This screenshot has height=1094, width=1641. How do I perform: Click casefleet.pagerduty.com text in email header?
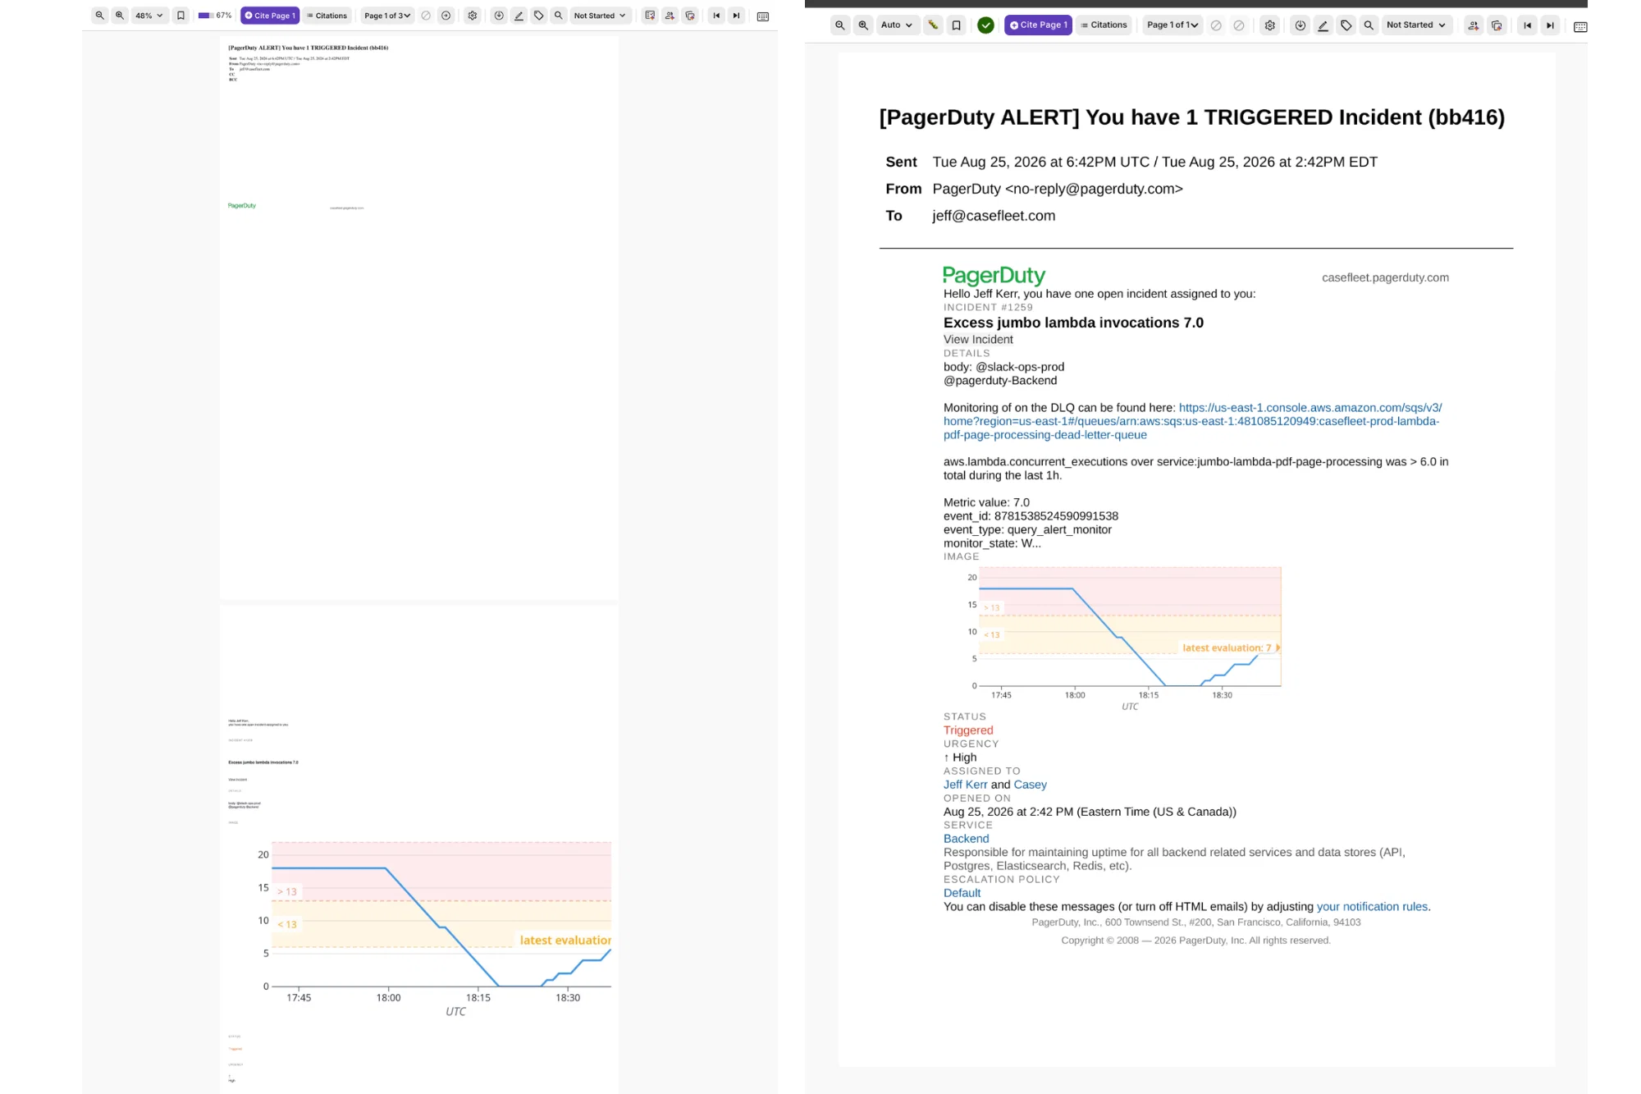coord(1385,277)
